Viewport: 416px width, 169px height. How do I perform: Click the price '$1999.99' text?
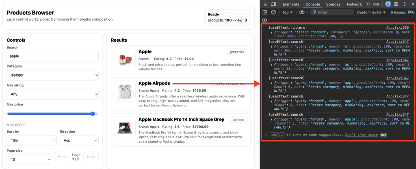click(201, 127)
